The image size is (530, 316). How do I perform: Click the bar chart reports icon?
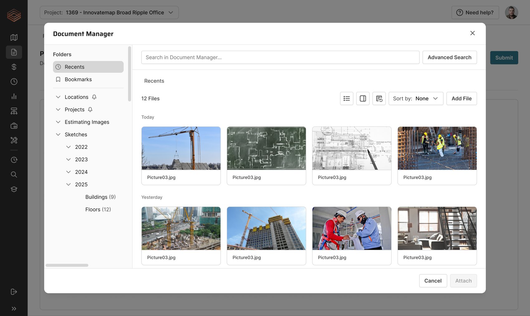[x=14, y=96]
